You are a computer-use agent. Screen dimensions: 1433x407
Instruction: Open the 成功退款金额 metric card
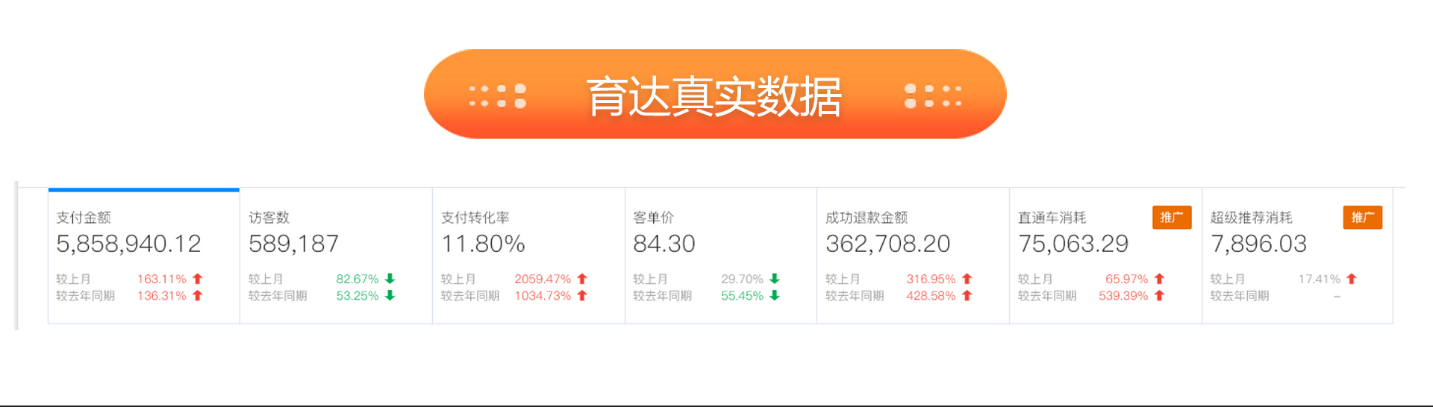click(913, 256)
